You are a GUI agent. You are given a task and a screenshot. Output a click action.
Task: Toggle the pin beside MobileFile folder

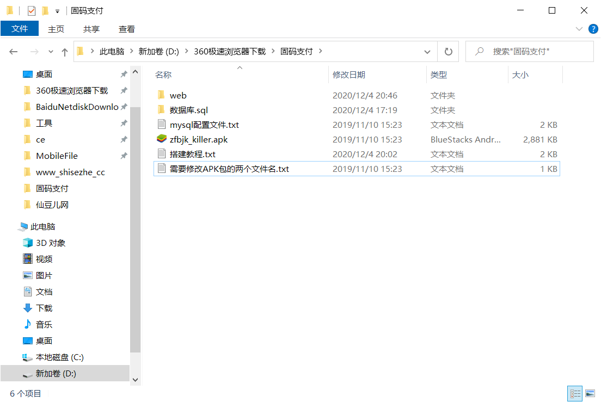pos(124,156)
